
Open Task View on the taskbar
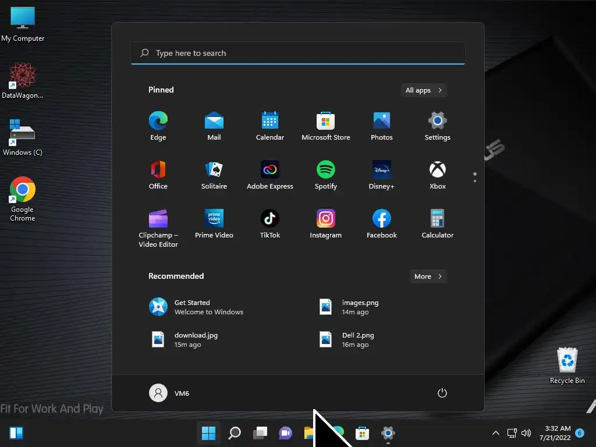coord(260,433)
